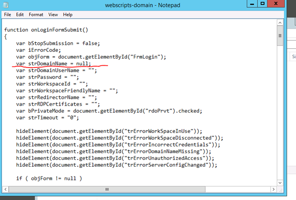The height and width of the screenshot is (200, 296).
Task: Click the horizontal scrollbar right arrow
Action: pyautogui.click(x=273, y=189)
